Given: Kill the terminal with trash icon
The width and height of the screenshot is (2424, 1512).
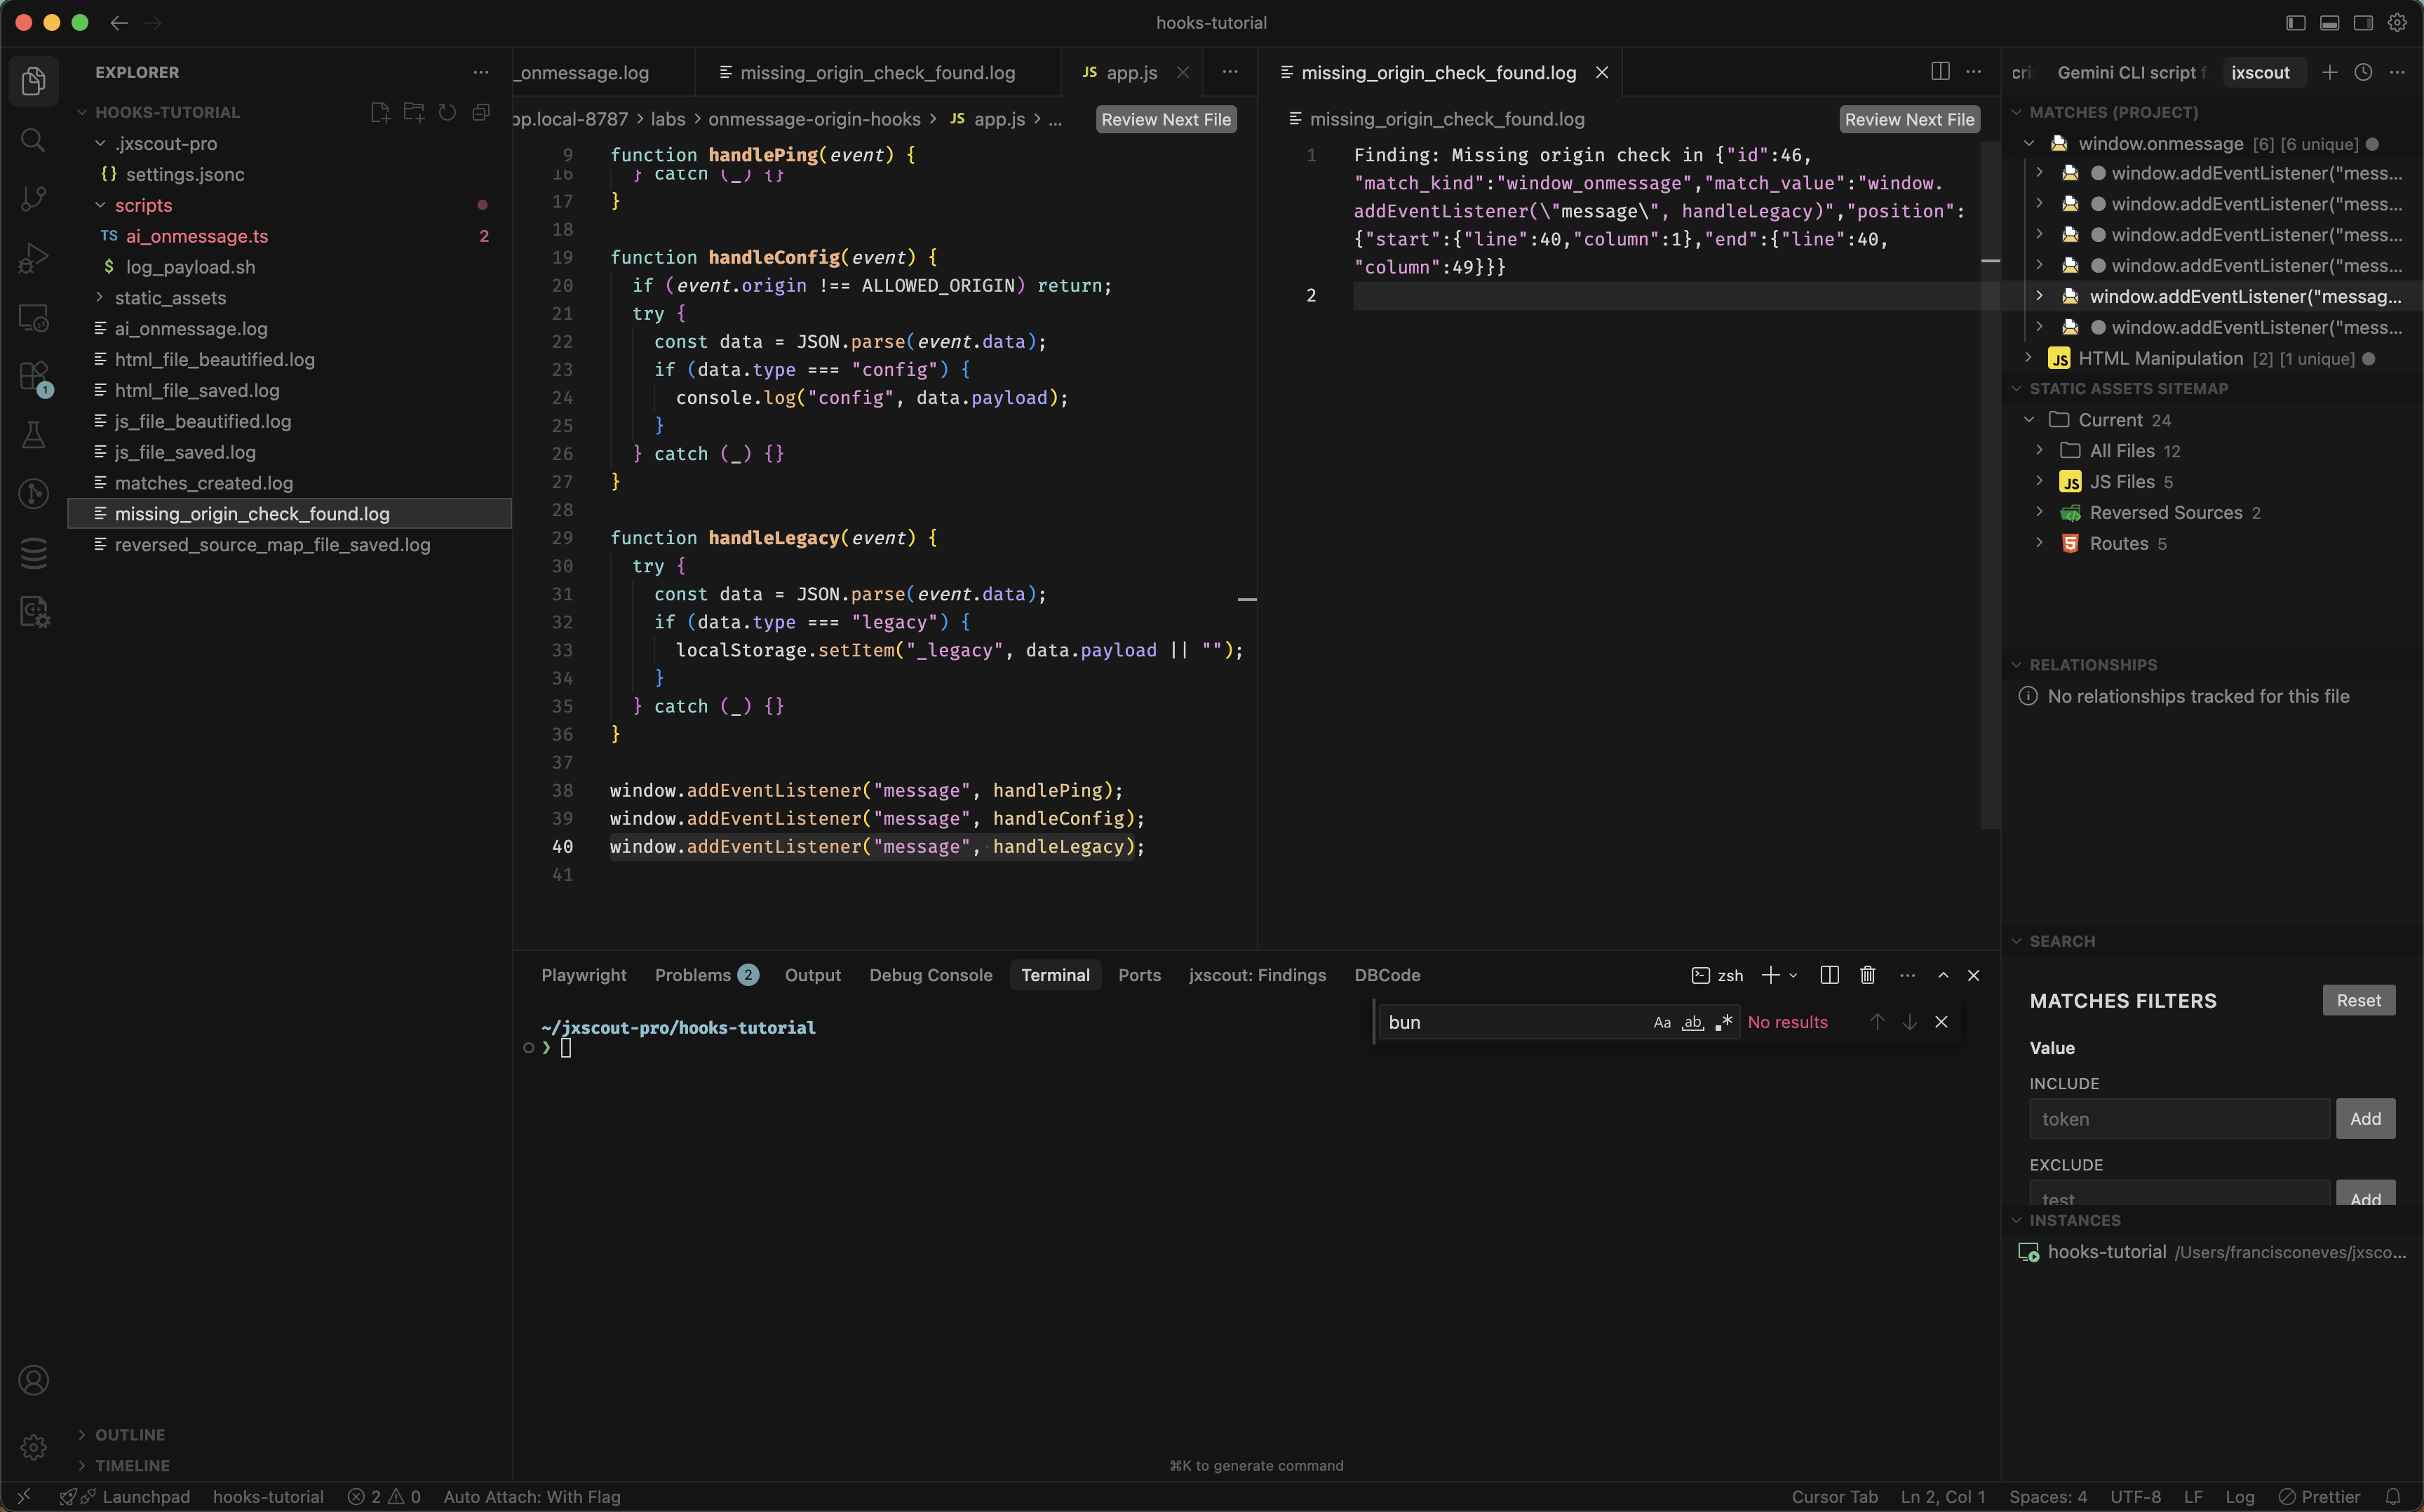Looking at the screenshot, I should click(1867, 975).
